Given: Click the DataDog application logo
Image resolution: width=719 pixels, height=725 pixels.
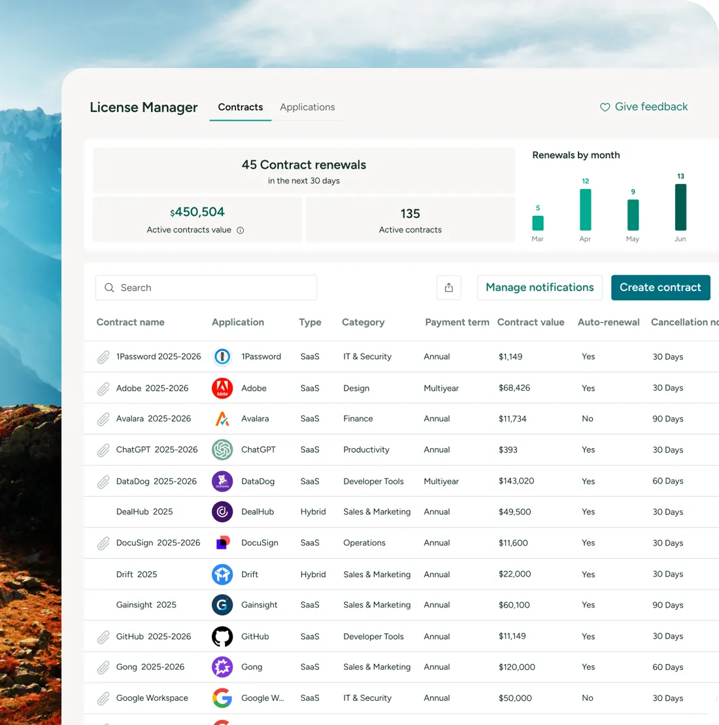Looking at the screenshot, I should (x=222, y=482).
